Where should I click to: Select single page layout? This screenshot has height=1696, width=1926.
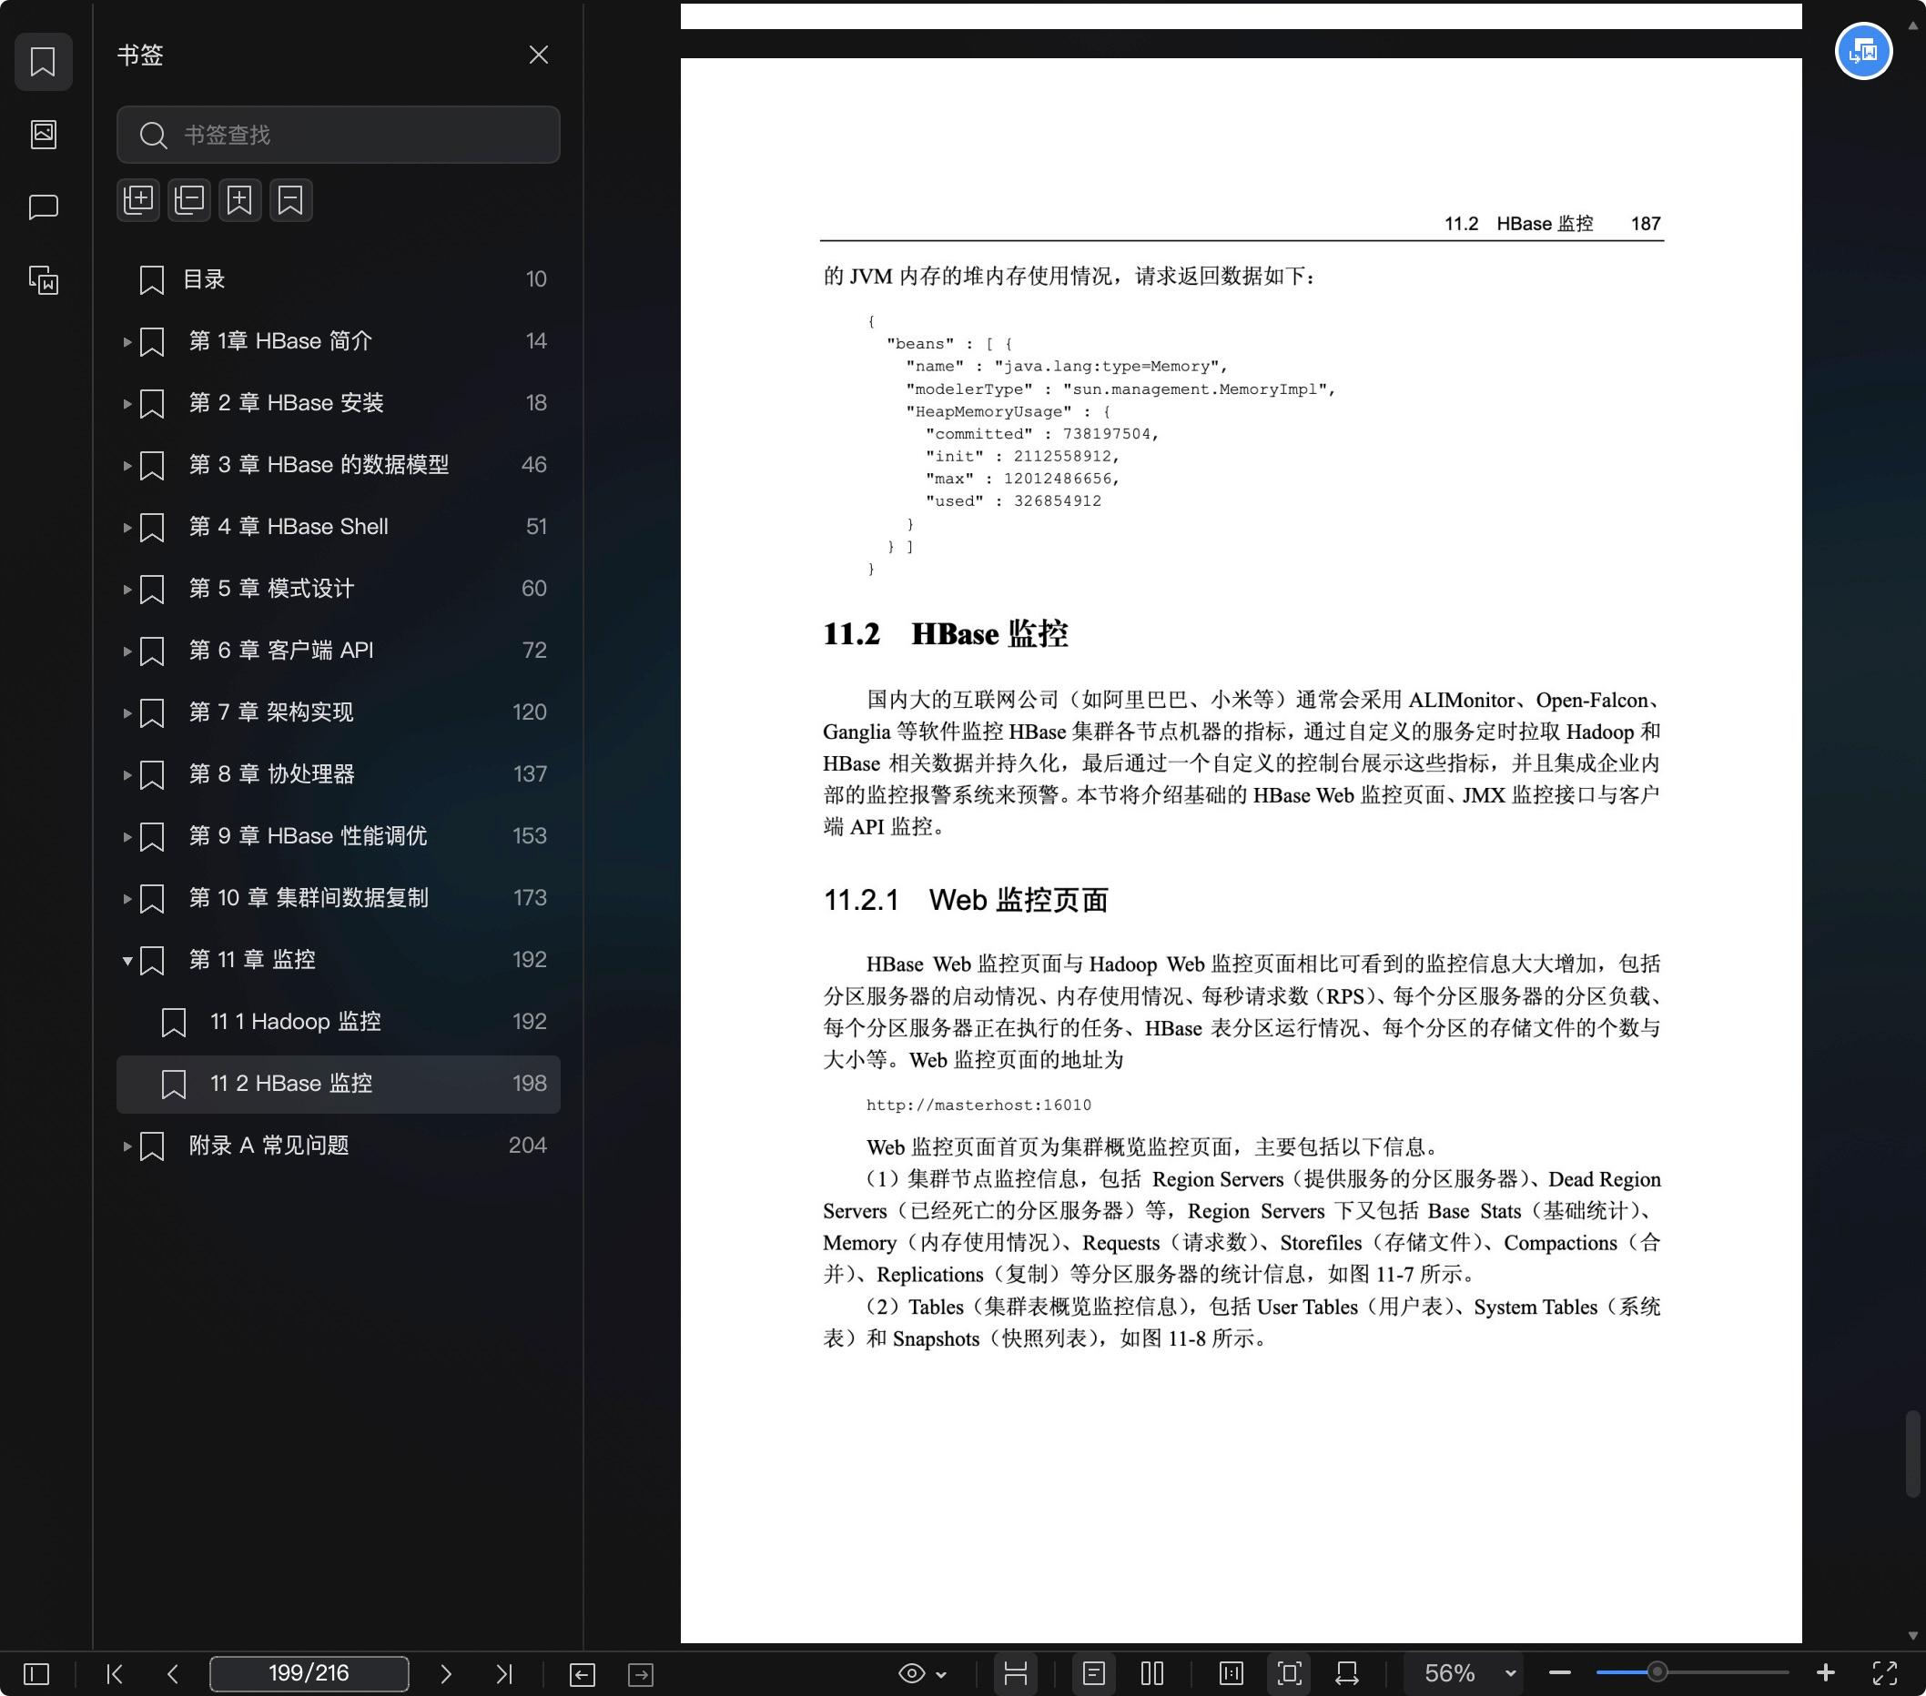[1094, 1673]
